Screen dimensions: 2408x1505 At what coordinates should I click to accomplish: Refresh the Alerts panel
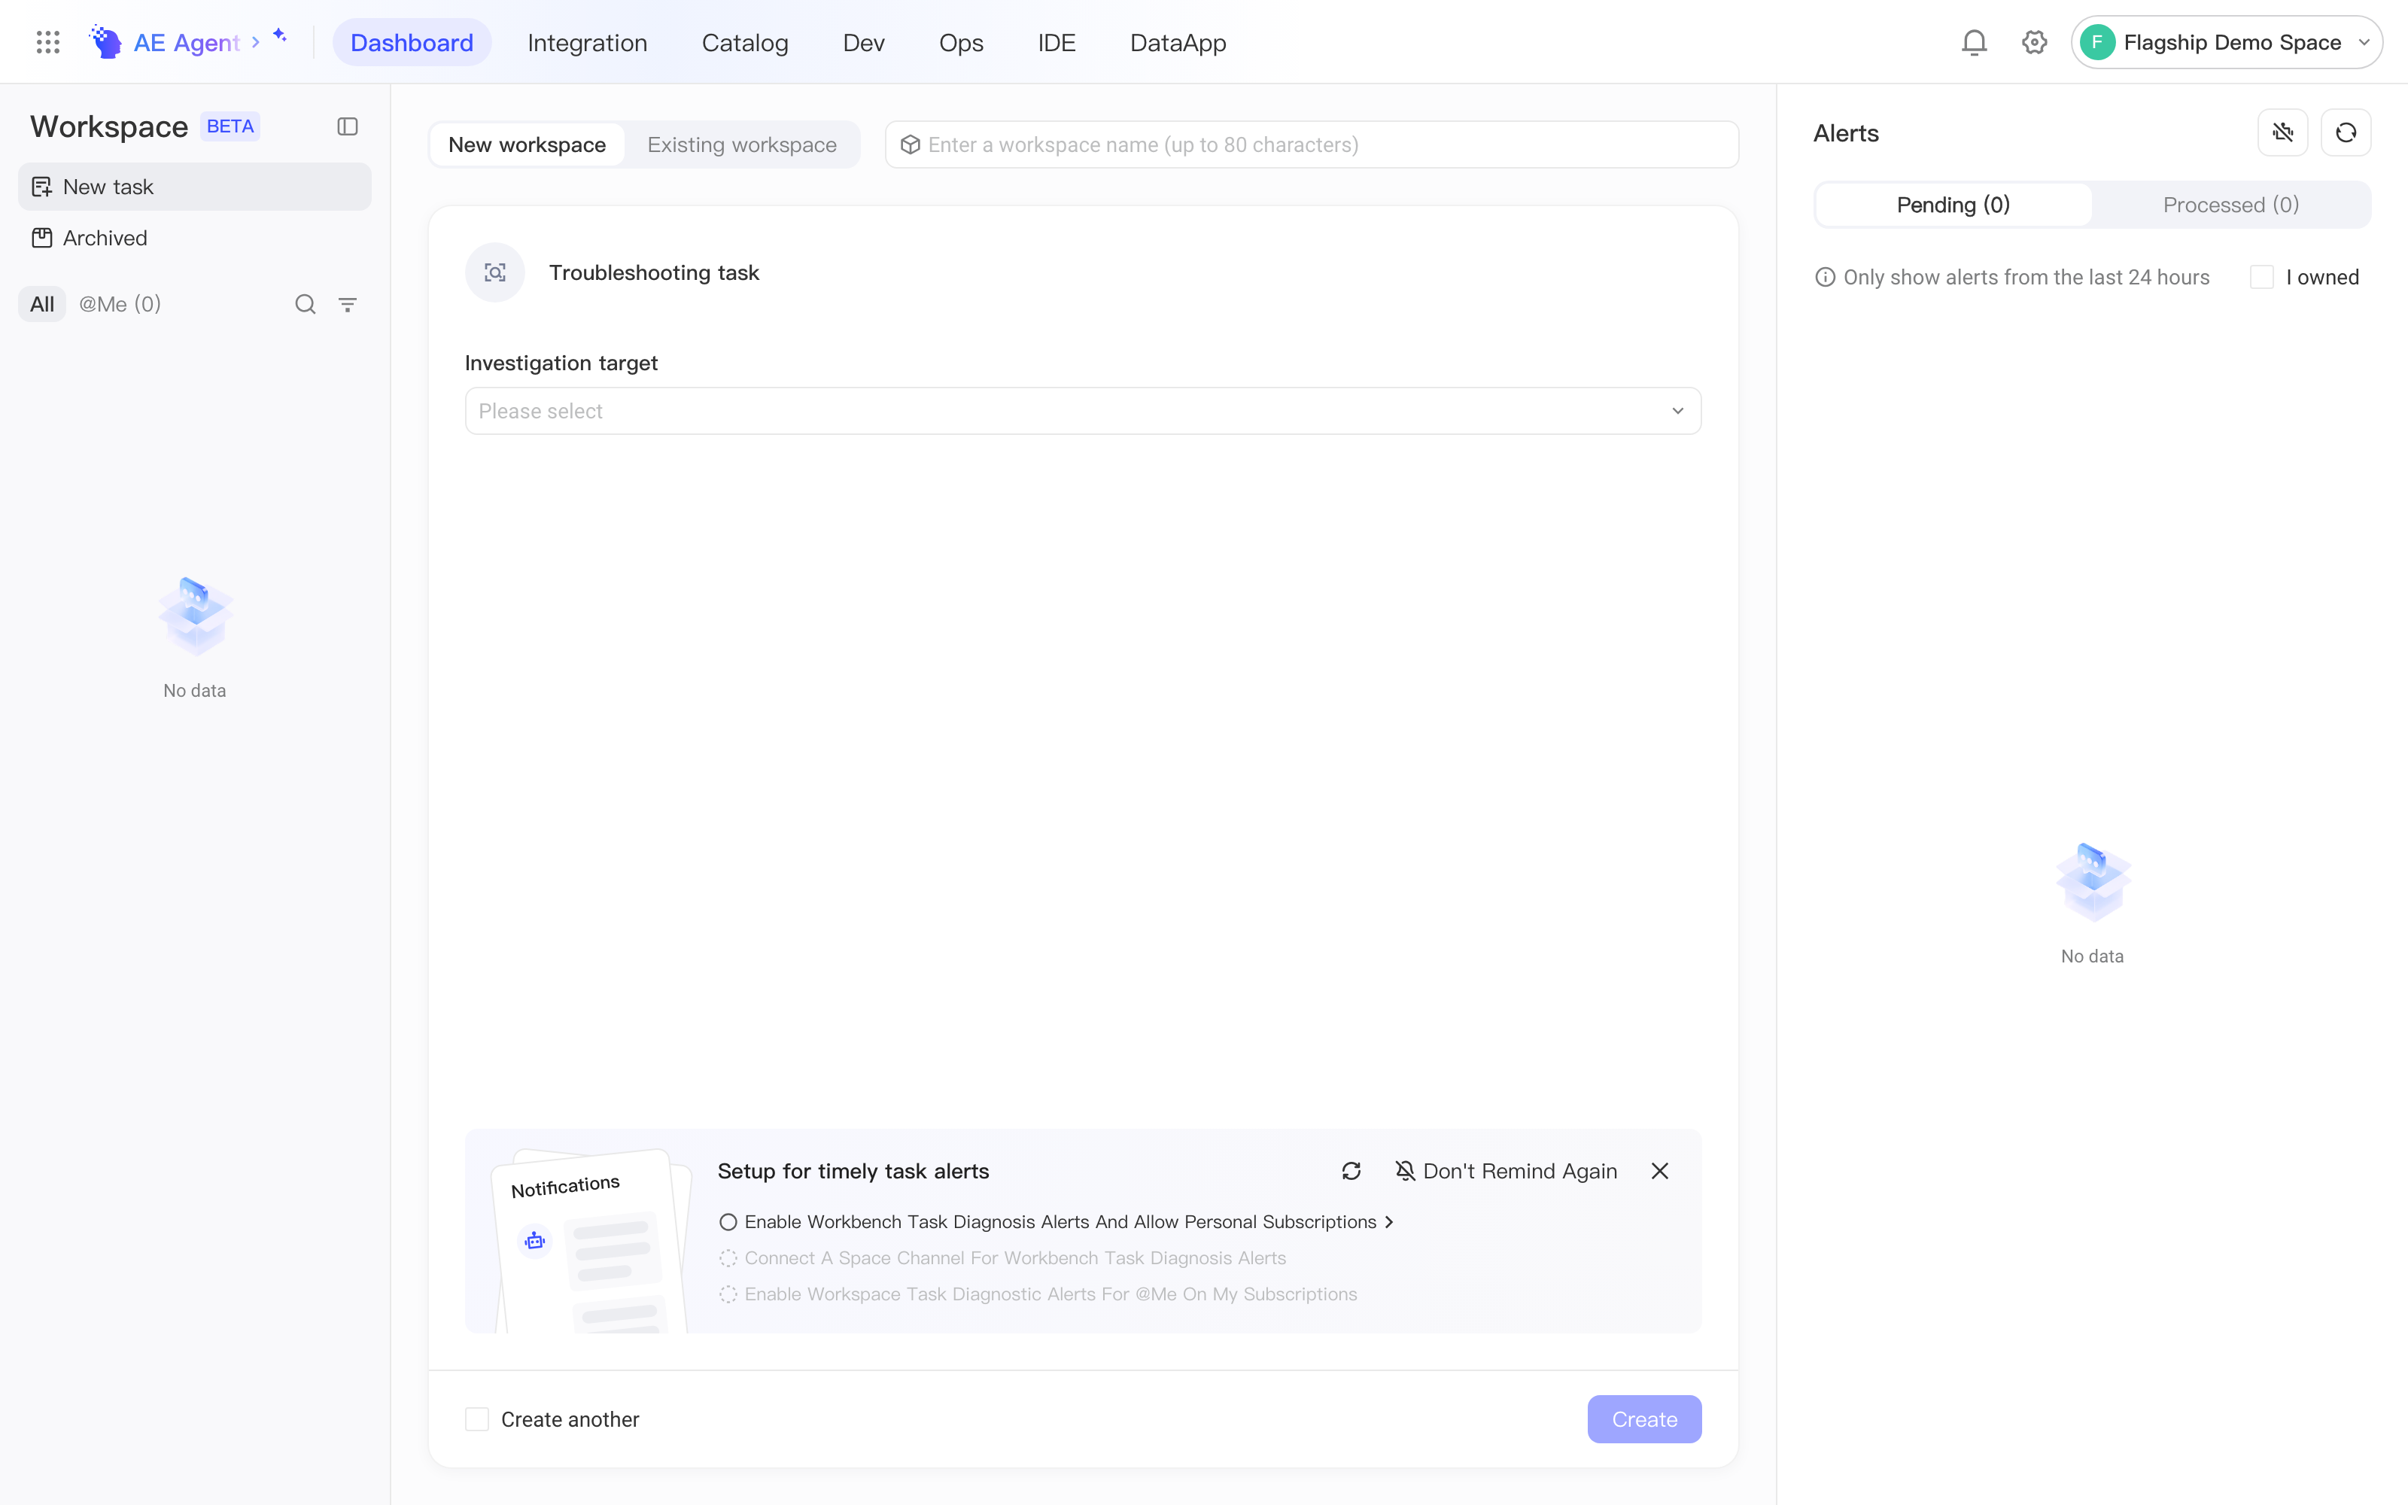point(2346,132)
